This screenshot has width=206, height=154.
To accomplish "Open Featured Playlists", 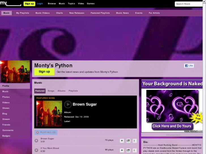I will coord(100,13).
